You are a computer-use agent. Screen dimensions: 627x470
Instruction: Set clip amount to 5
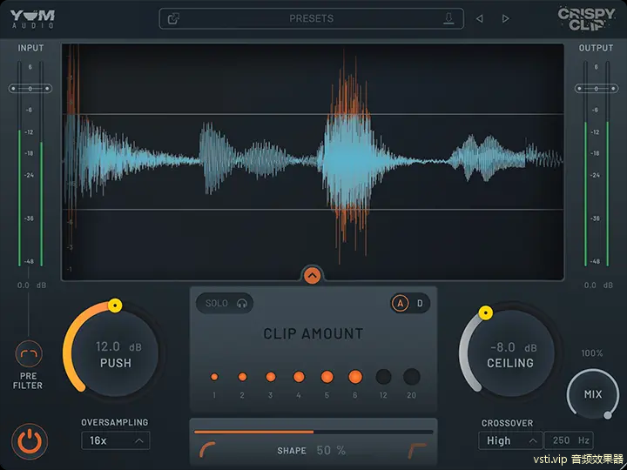coord(327,377)
